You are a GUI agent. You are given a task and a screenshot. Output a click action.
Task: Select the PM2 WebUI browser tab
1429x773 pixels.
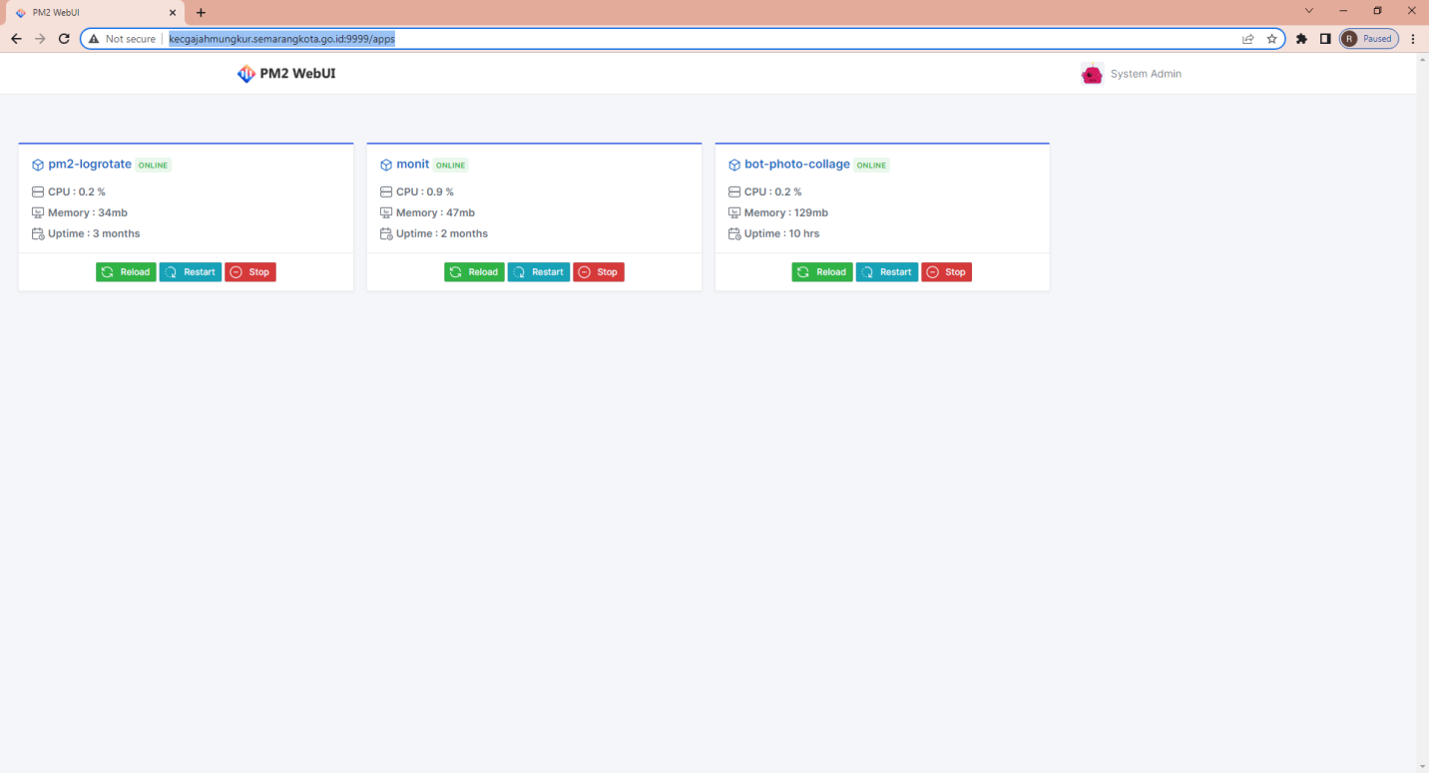point(93,13)
